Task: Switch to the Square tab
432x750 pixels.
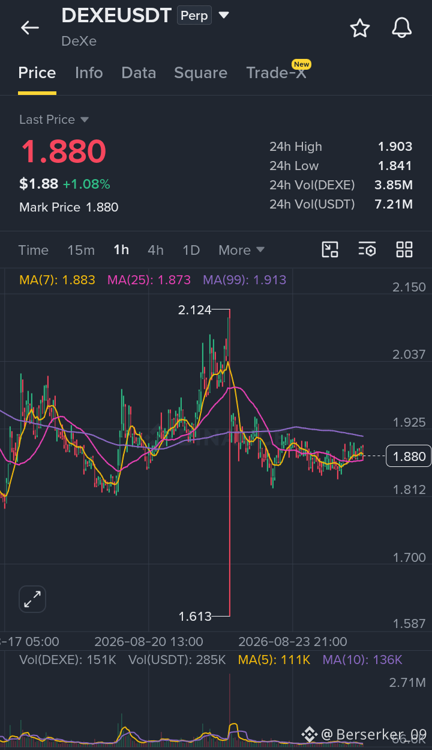Action: point(200,73)
